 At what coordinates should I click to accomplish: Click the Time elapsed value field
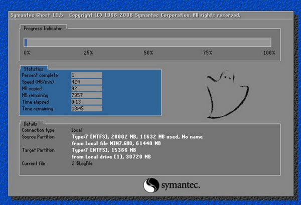tap(86, 101)
